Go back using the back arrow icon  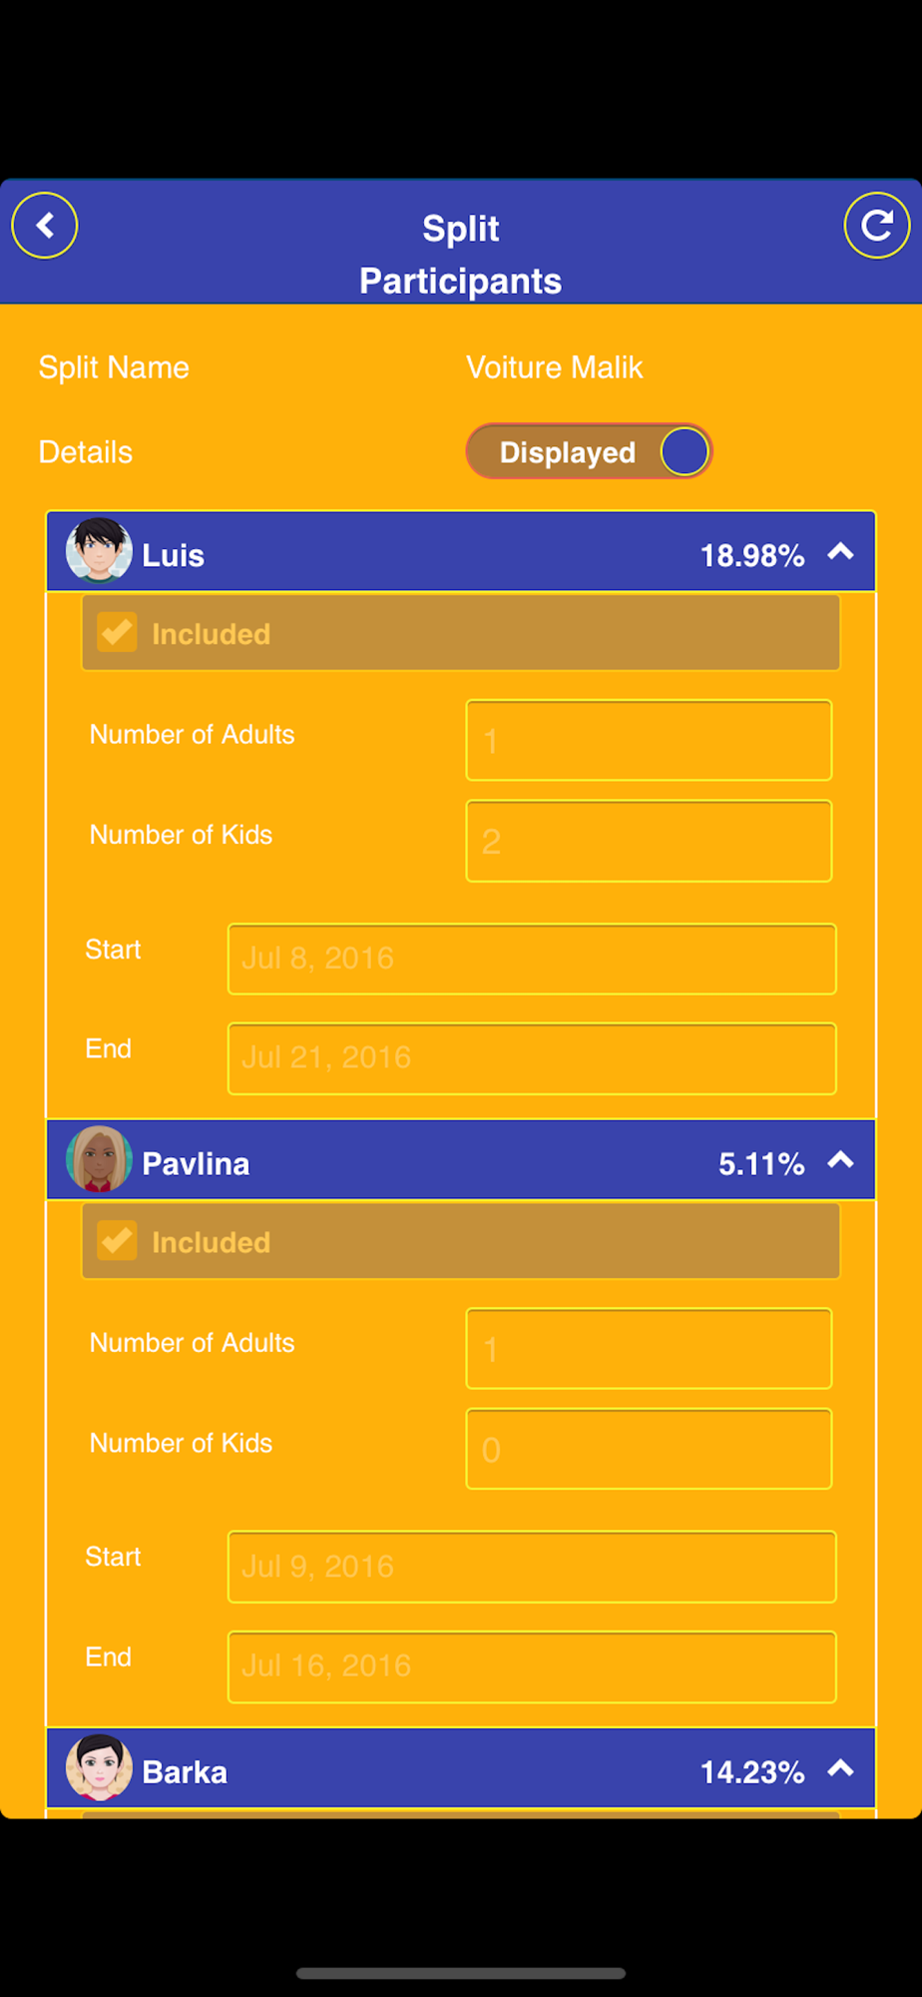(x=45, y=226)
